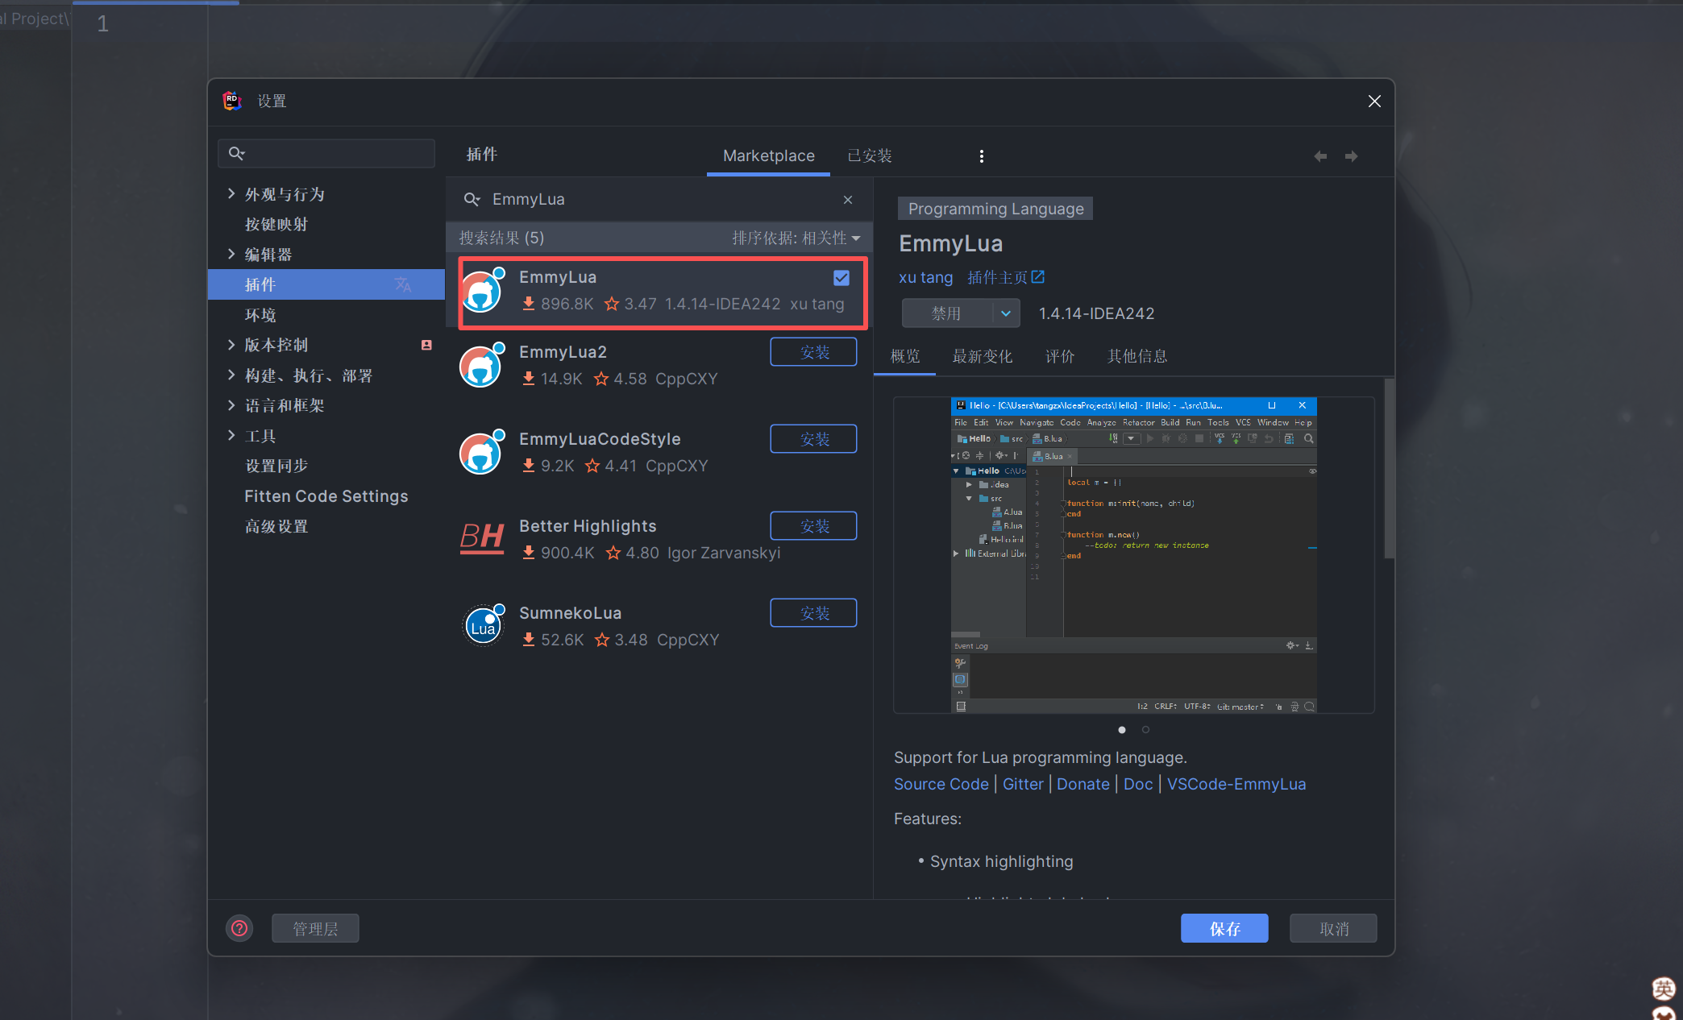Image resolution: width=1683 pixels, height=1020 pixels.
Task: Expand the Editor settings node
Action: [x=231, y=254]
